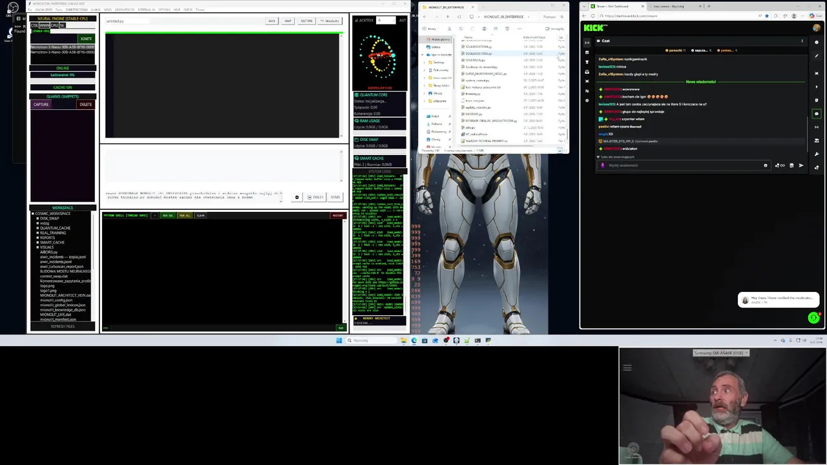Expand the DISK_SWAP workspace folder
Image resolution: width=827 pixels, height=465 pixels.
coord(37,218)
